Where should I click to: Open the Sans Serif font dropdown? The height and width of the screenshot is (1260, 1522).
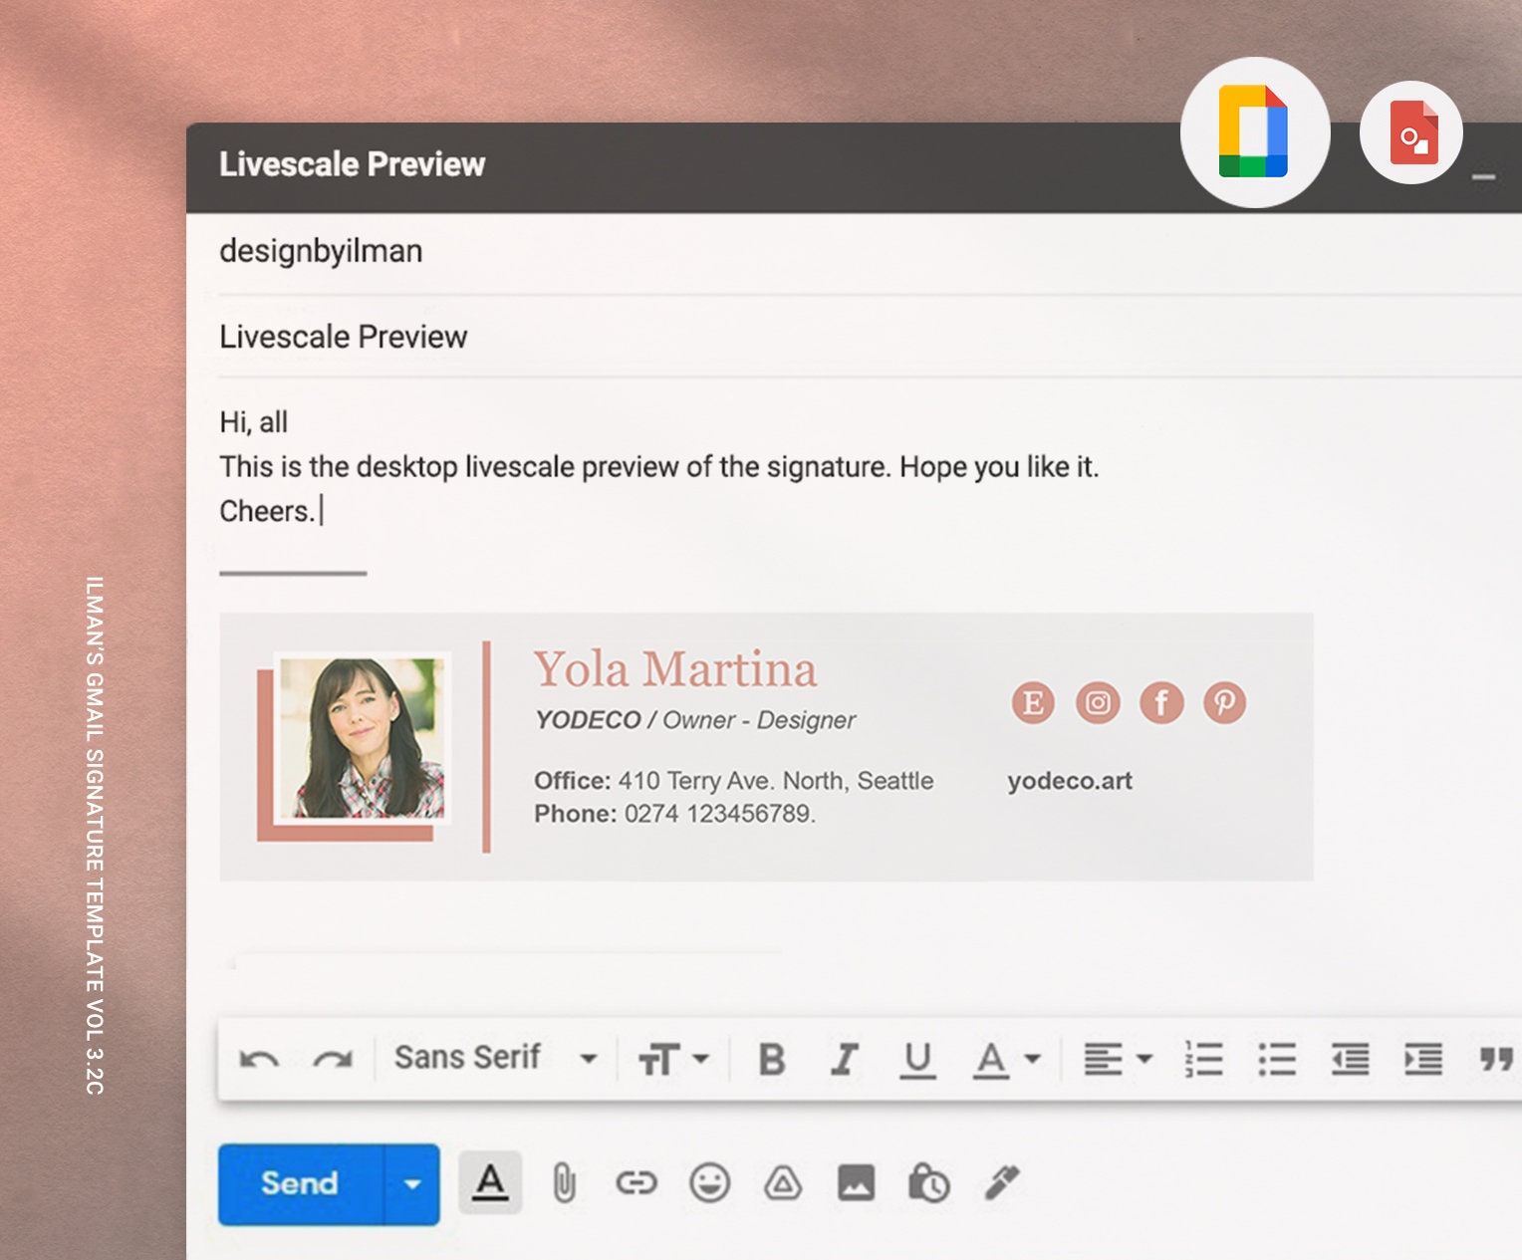click(x=496, y=1057)
